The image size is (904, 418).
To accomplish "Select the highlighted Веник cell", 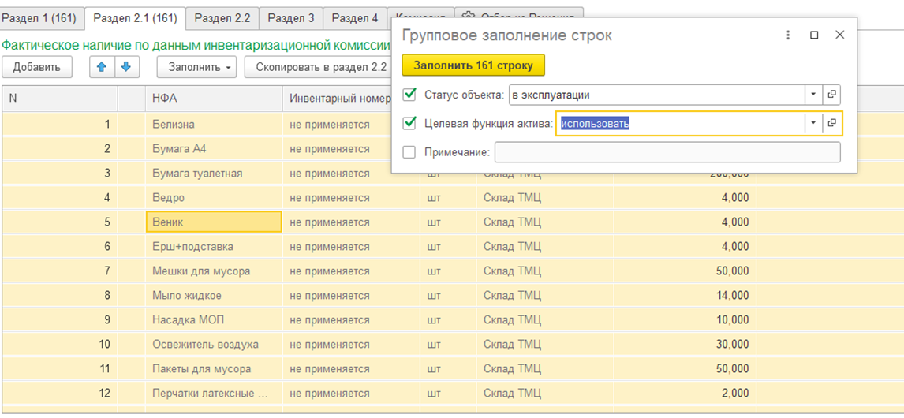I will (214, 222).
